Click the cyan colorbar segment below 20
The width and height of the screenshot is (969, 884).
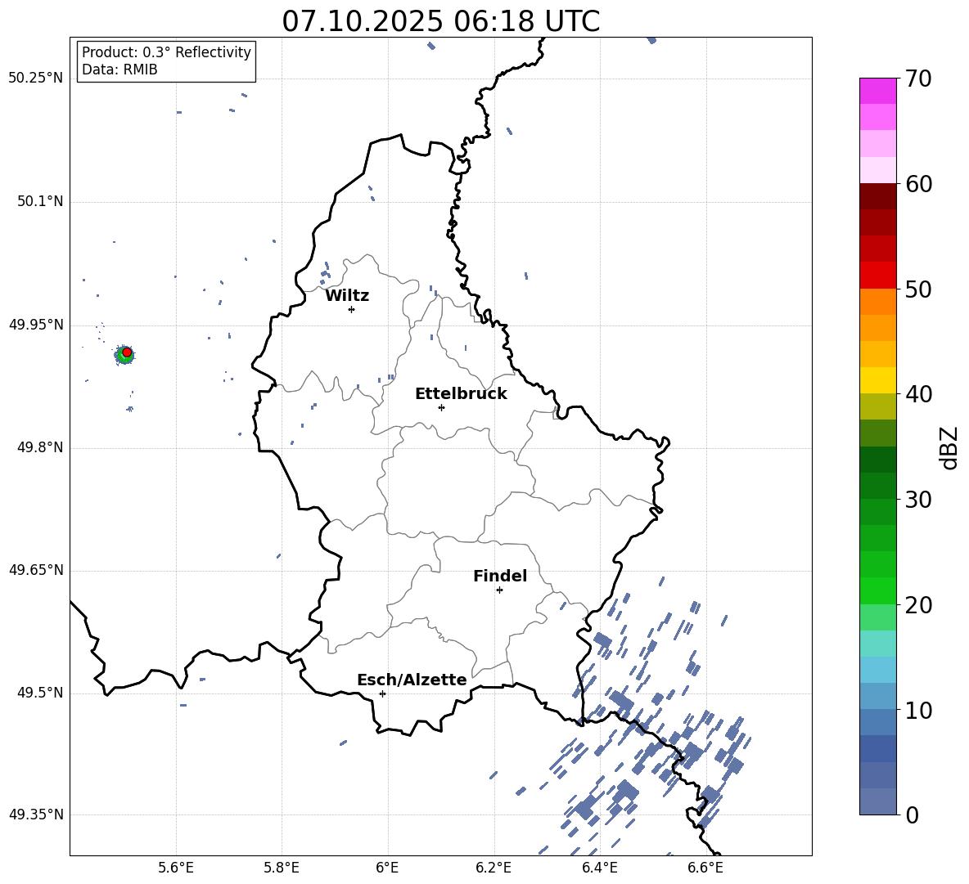[x=878, y=644]
